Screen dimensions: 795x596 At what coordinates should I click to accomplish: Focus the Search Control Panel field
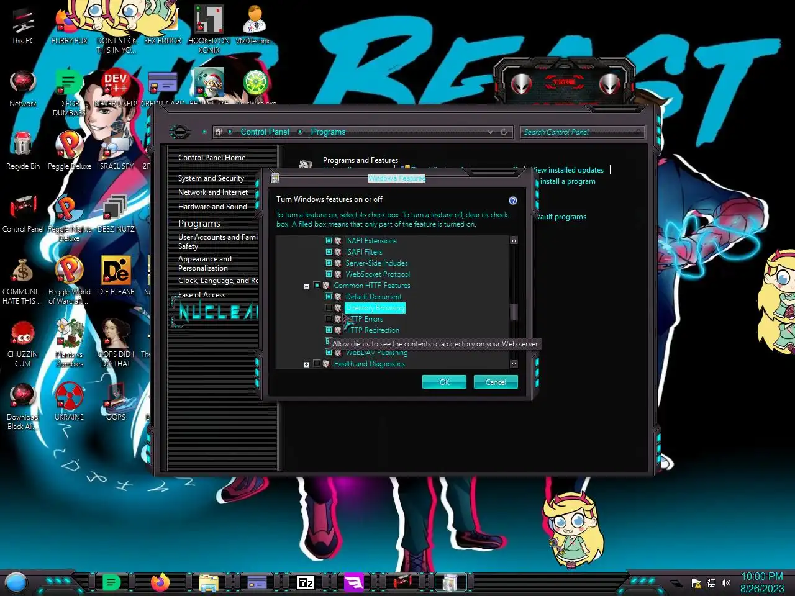[x=582, y=132]
